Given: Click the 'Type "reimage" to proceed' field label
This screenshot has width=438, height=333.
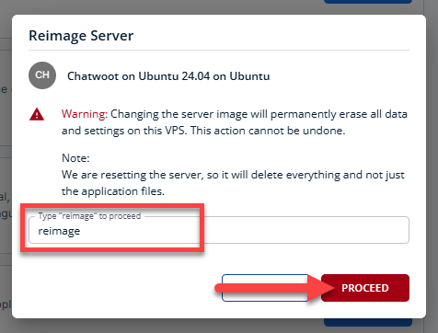Looking at the screenshot, I should tap(89, 216).
